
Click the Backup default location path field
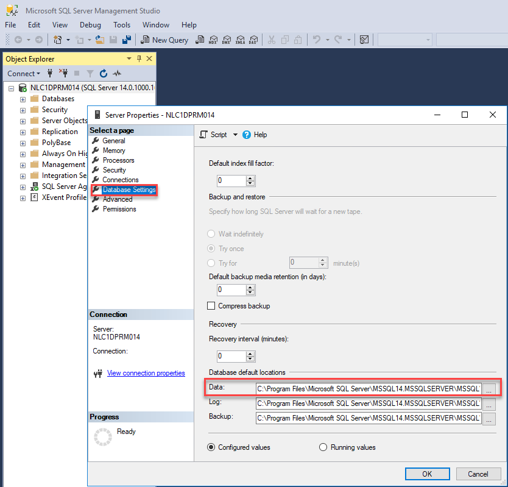point(369,418)
